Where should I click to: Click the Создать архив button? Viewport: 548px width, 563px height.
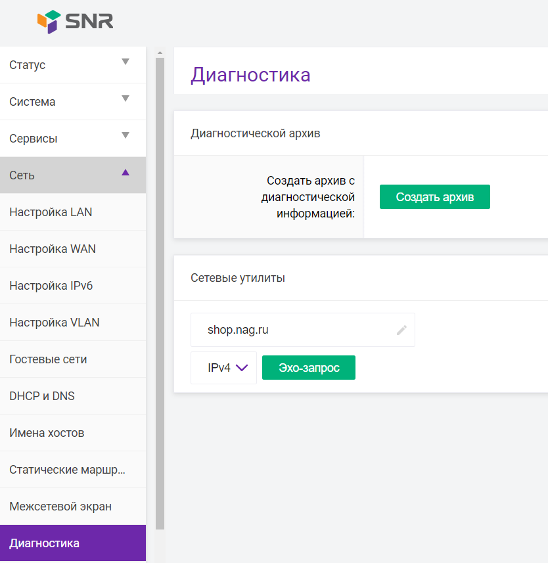[x=435, y=197]
